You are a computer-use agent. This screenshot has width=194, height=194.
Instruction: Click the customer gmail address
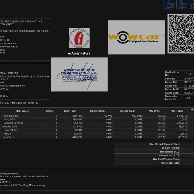[x=13, y=86]
